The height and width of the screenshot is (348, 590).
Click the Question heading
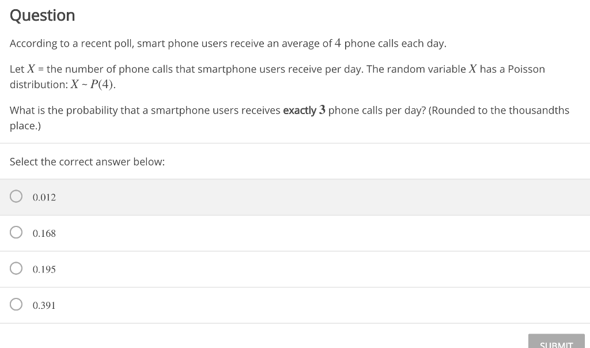41,15
